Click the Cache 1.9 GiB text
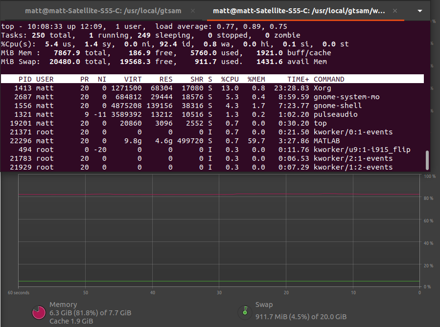Viewport: 440px width, 327px height. pyautogui.click(x=71, y=321)
